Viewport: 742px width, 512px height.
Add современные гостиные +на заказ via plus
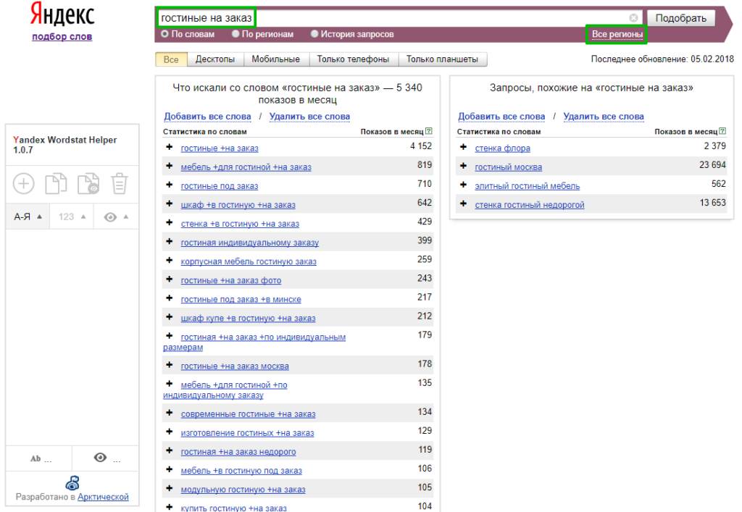pyautogui.click(x=170, y=413)
